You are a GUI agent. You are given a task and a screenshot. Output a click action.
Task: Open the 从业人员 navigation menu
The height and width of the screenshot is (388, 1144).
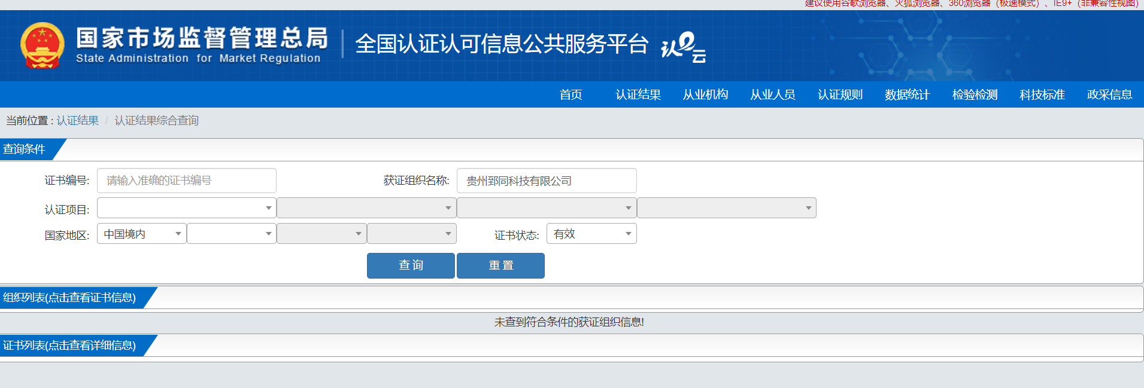pyautogui.click(x=773, y=94)
